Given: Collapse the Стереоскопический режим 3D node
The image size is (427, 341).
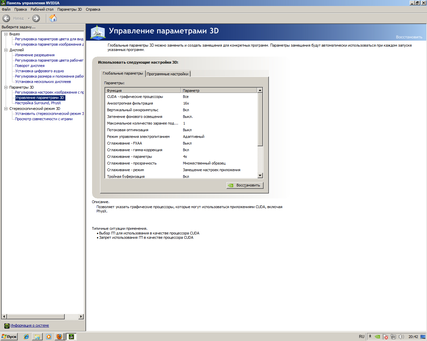Looking at the screenshot, I should [x=6, y=109].
